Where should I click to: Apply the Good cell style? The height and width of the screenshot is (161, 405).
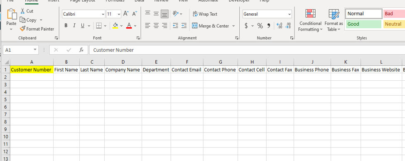(x=364, y=24)
